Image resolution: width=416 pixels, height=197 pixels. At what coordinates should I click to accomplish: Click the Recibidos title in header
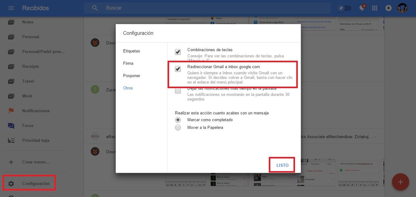pos(36,8)
